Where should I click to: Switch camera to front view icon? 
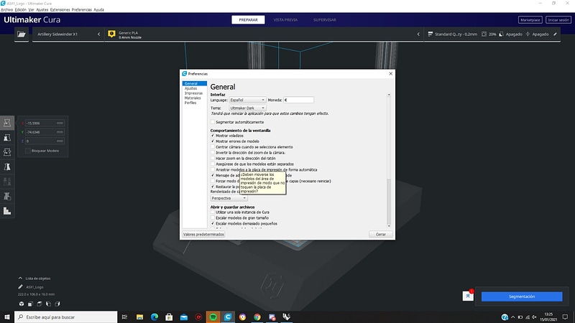(30, 304)
